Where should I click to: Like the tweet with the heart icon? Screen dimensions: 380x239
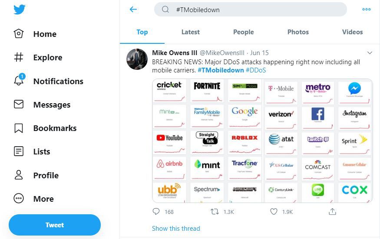[274, 212]
